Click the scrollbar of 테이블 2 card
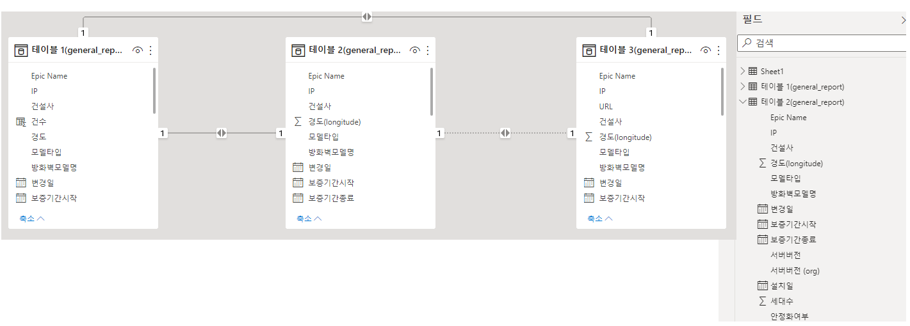 click(432, 91)
